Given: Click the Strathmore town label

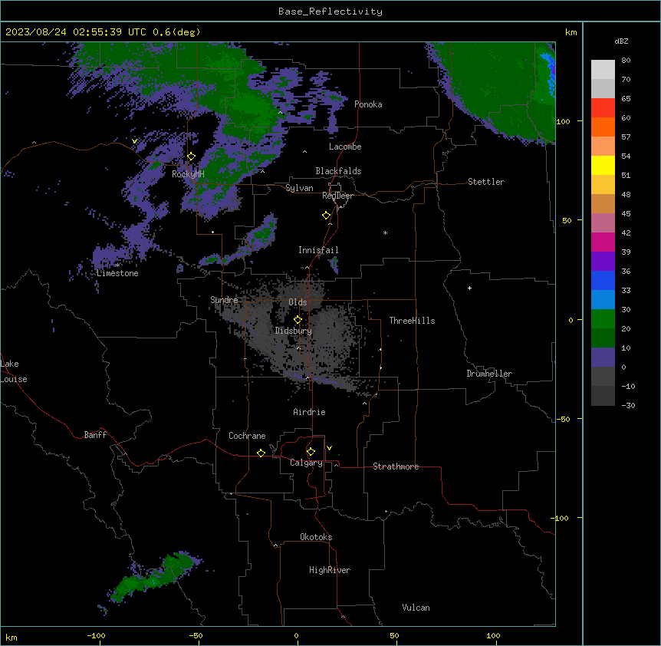Looking at the screenshot, I should (x=396, y=466).
